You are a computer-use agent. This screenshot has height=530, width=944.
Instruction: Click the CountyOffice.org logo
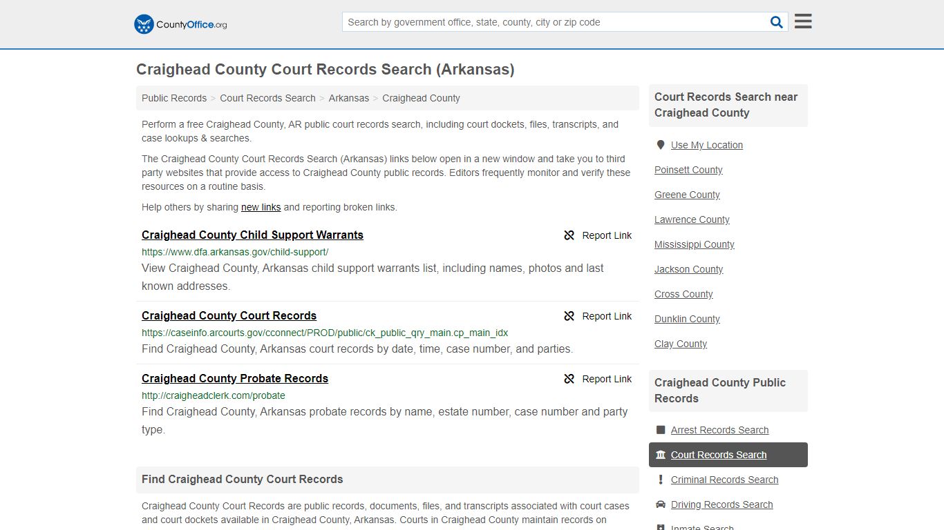tap(180, 24)
